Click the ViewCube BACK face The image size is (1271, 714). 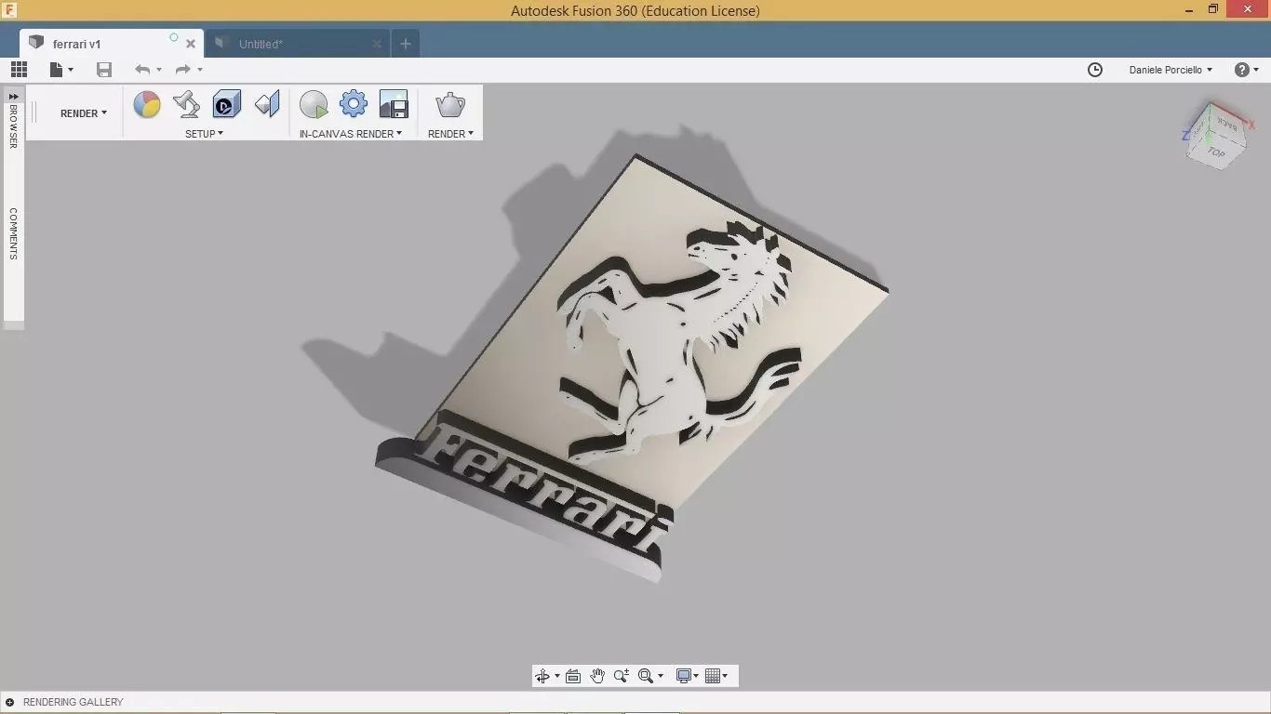click(x=1227, y=125)
